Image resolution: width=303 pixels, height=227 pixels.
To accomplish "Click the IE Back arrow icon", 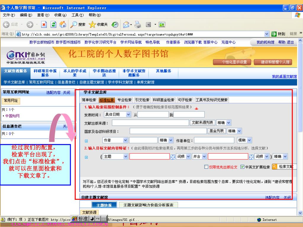I will point(6,25).
